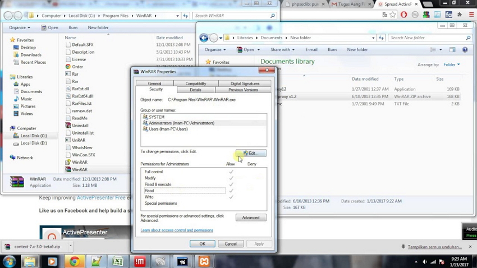
Task: Open Share with dropdown in New folder window
Action: tap(282, 49)
